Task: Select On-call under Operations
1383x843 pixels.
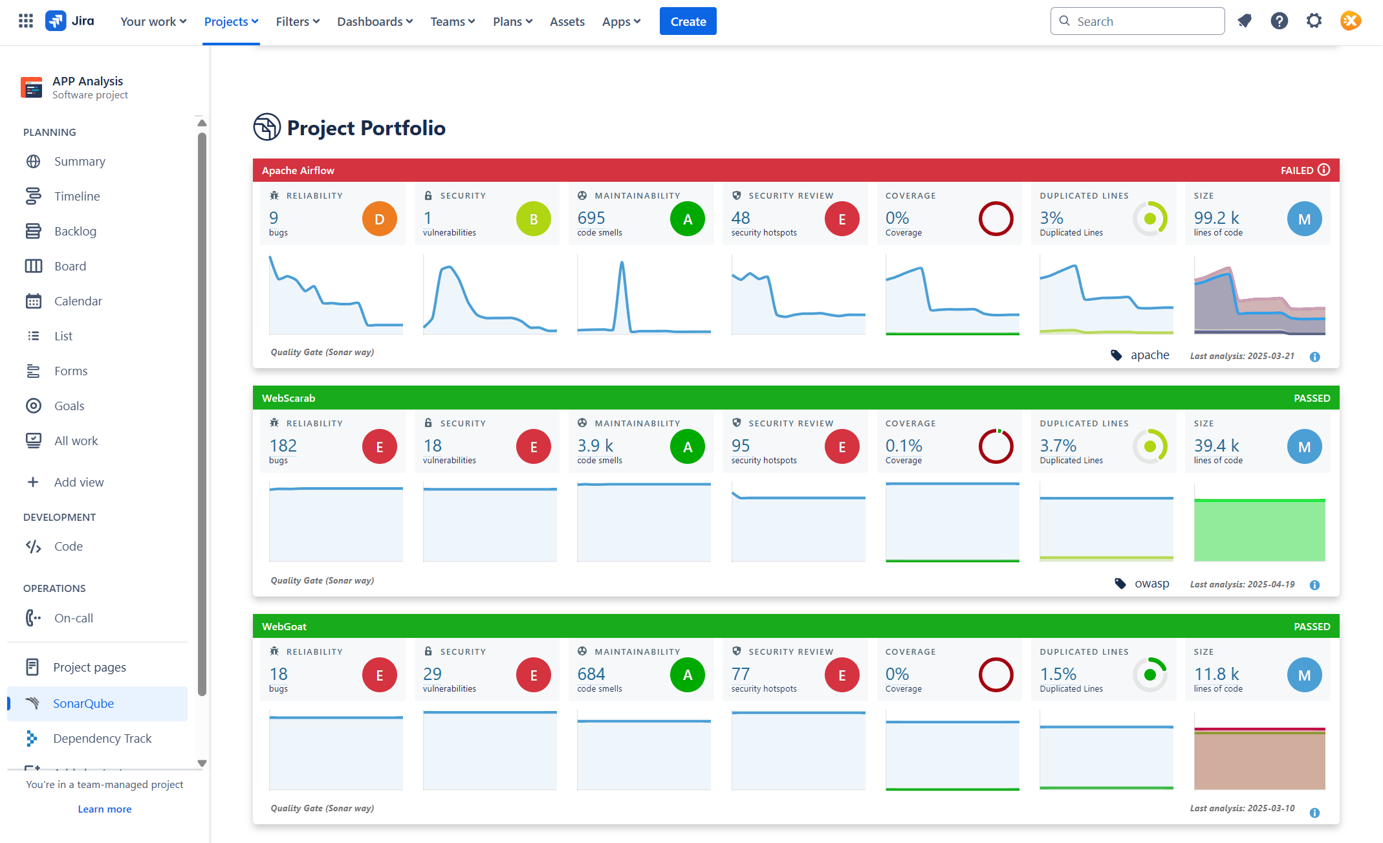Action: (x=73, y=618)
